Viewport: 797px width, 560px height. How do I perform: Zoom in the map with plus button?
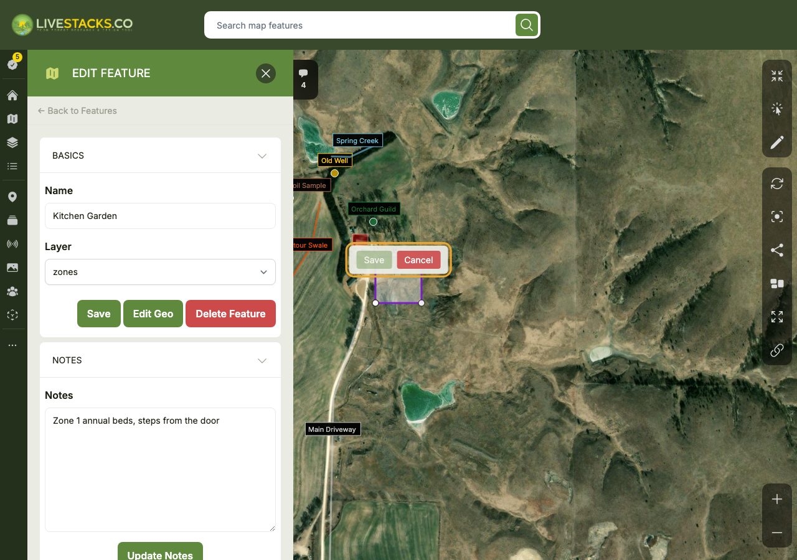pyautogui.click(x=777, y=499)
